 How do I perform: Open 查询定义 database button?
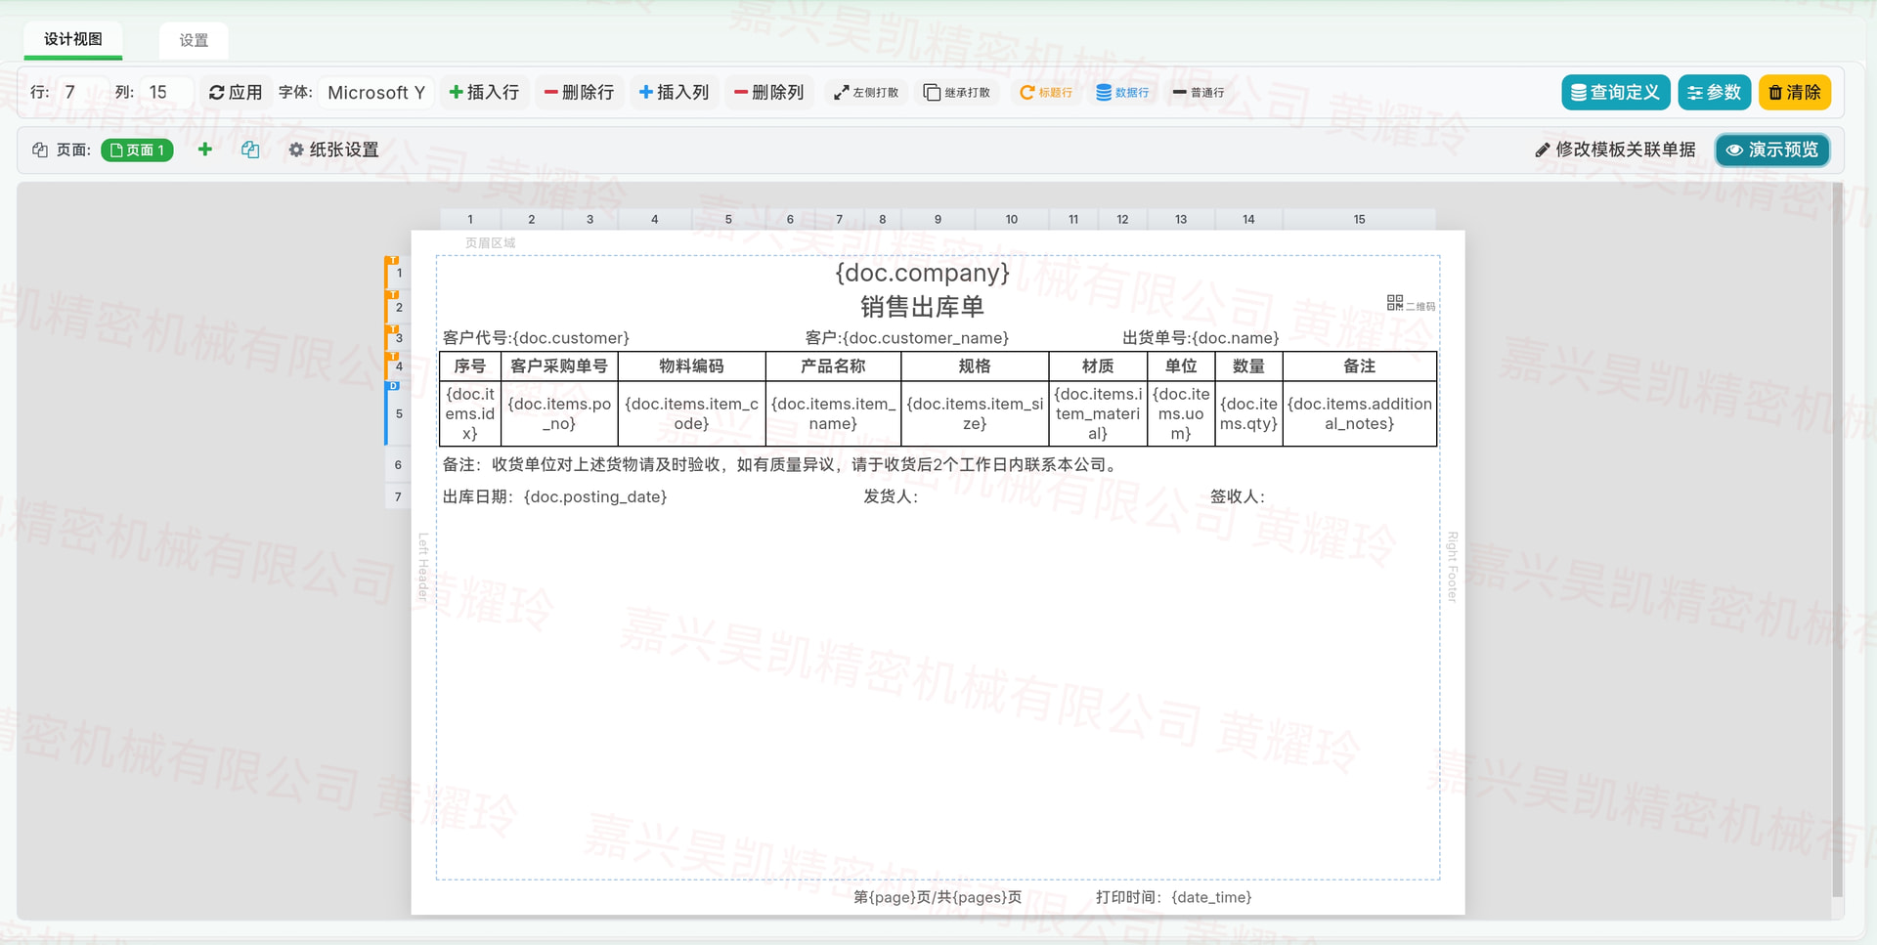1615,92
